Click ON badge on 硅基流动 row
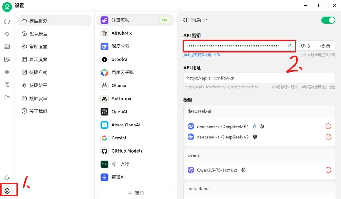 click(x=165, y=20)
